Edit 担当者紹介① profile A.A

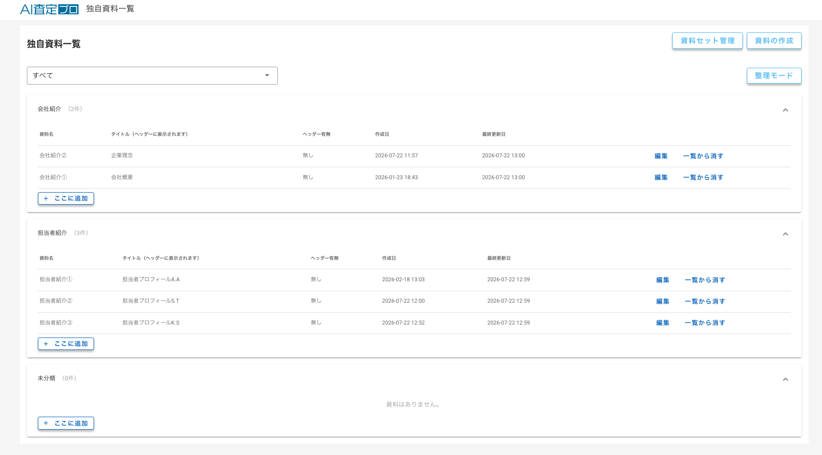click(663, 280)
